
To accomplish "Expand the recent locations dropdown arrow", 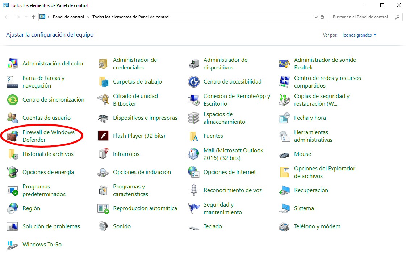I will pyautogui.click(x=26, y=17).
